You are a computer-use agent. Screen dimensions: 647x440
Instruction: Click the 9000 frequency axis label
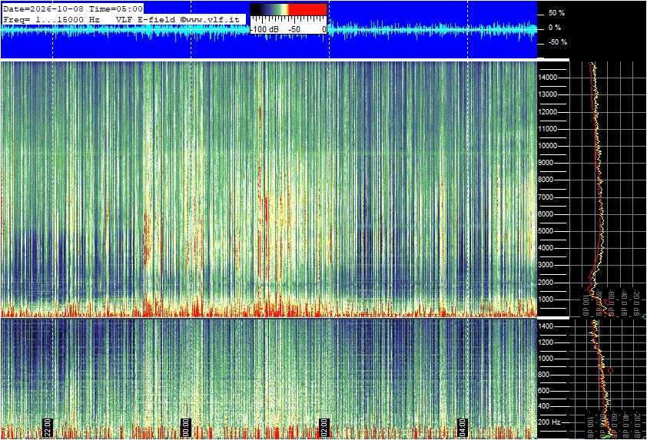[546, 163]
